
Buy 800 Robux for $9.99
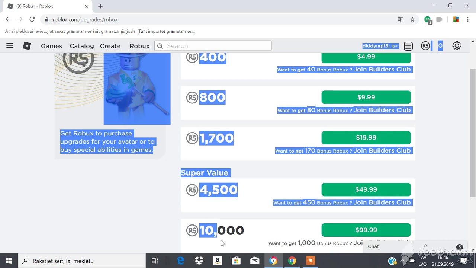366,97
